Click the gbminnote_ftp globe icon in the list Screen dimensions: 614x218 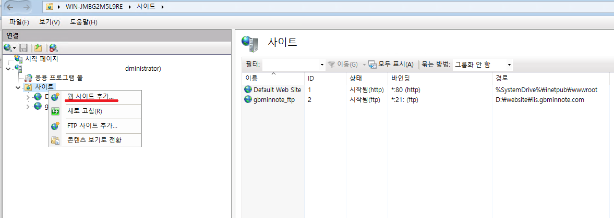point(248,99)
